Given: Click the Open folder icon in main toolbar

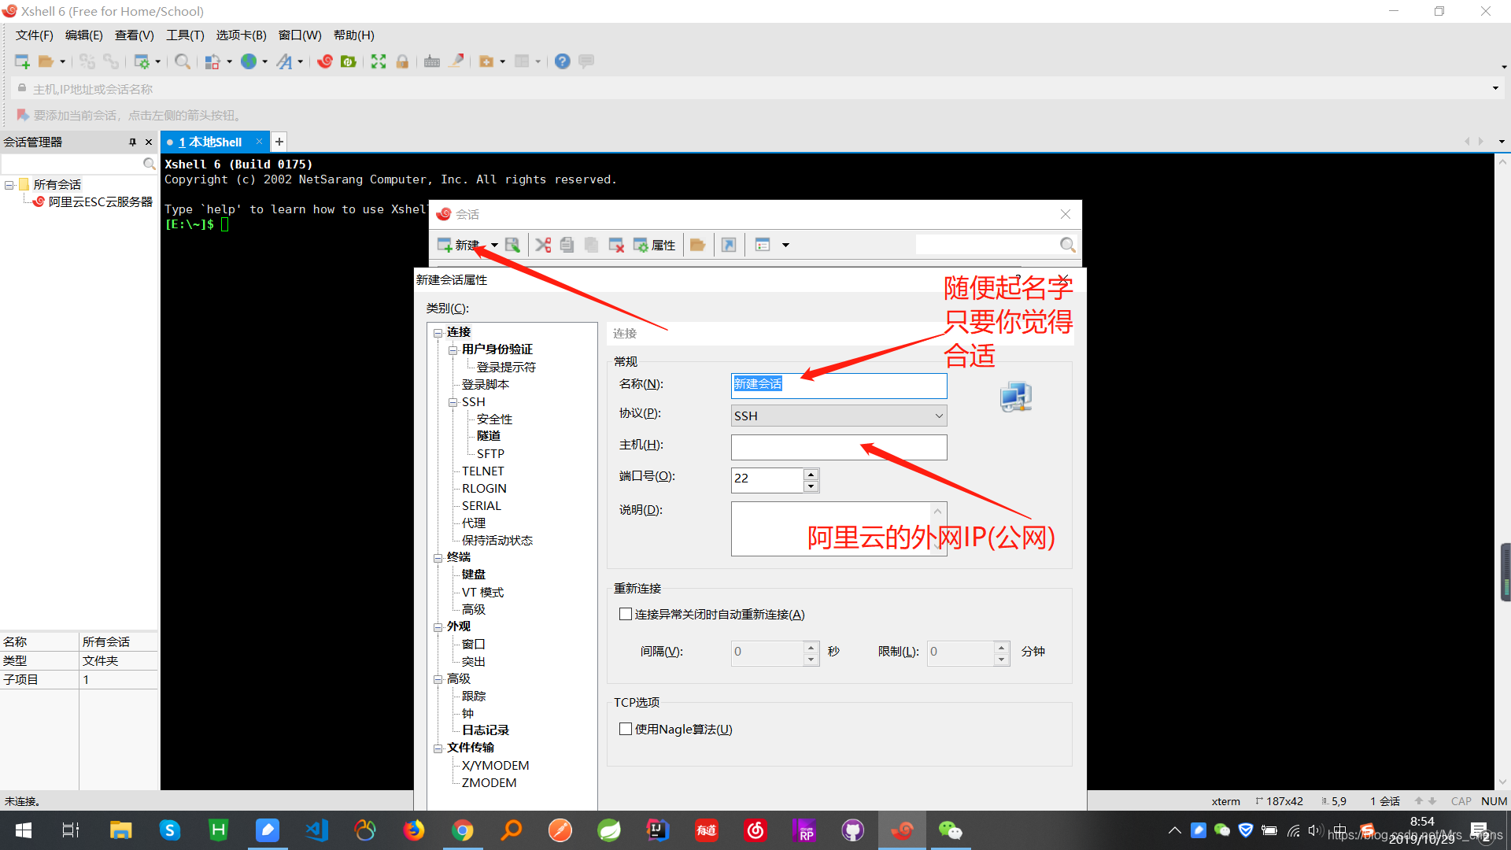Looking at the screenshot, I should [46, 61].
